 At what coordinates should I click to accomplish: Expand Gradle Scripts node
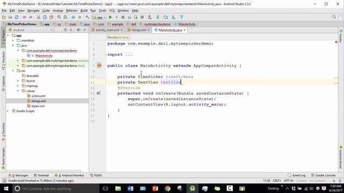coord(8,111)
